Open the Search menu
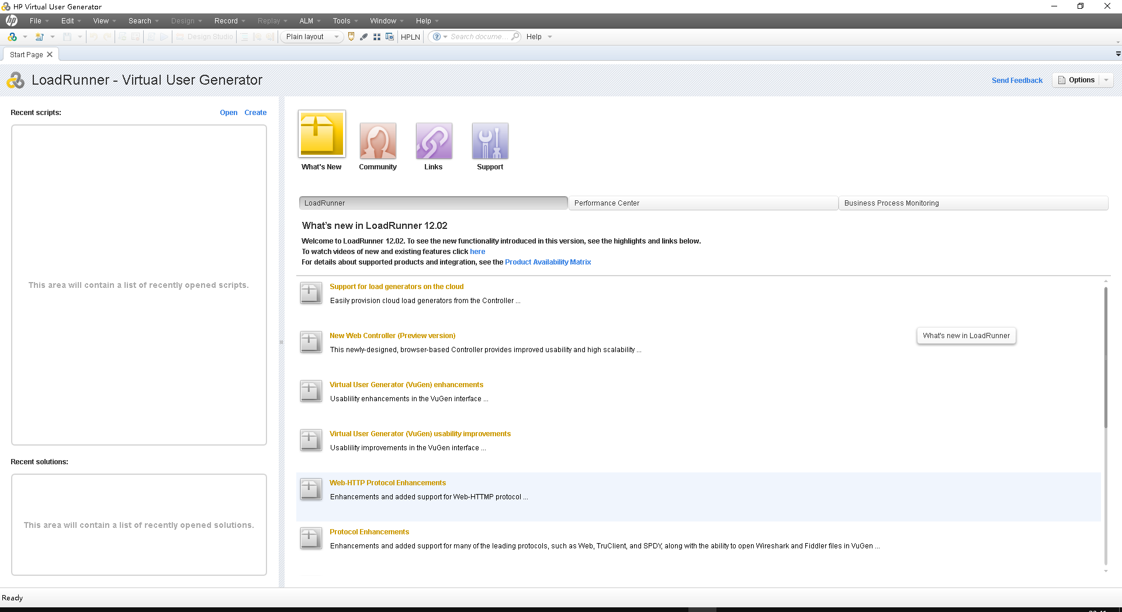 143,21
